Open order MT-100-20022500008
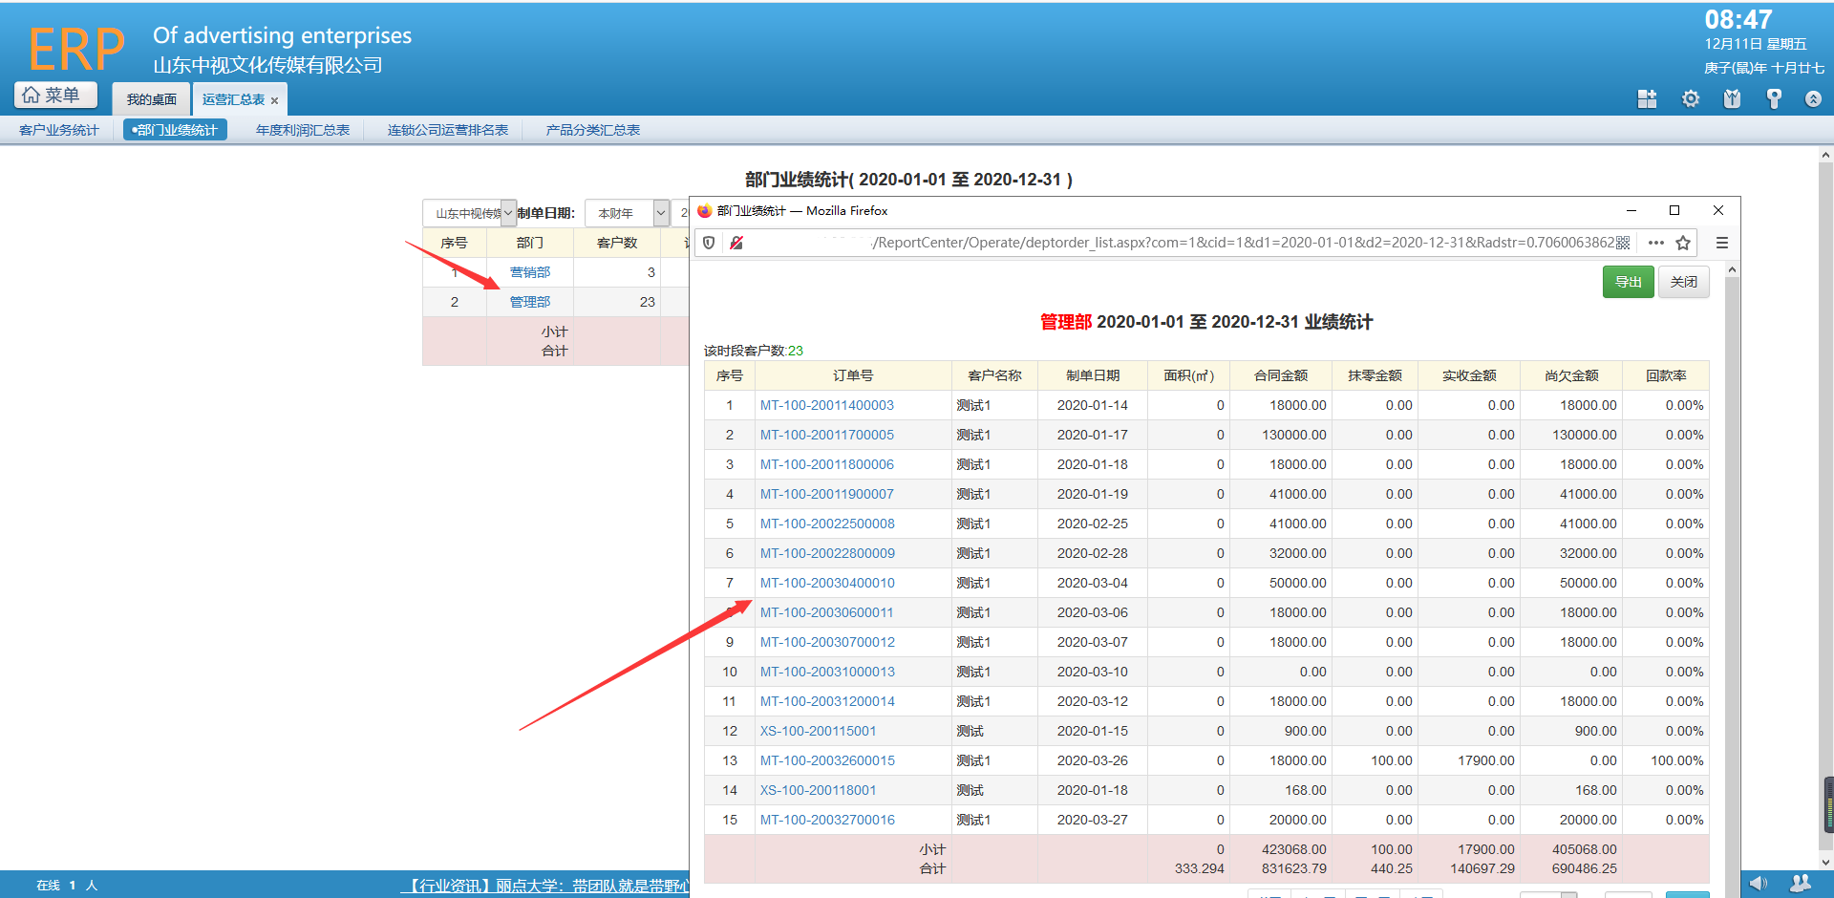 827,524
